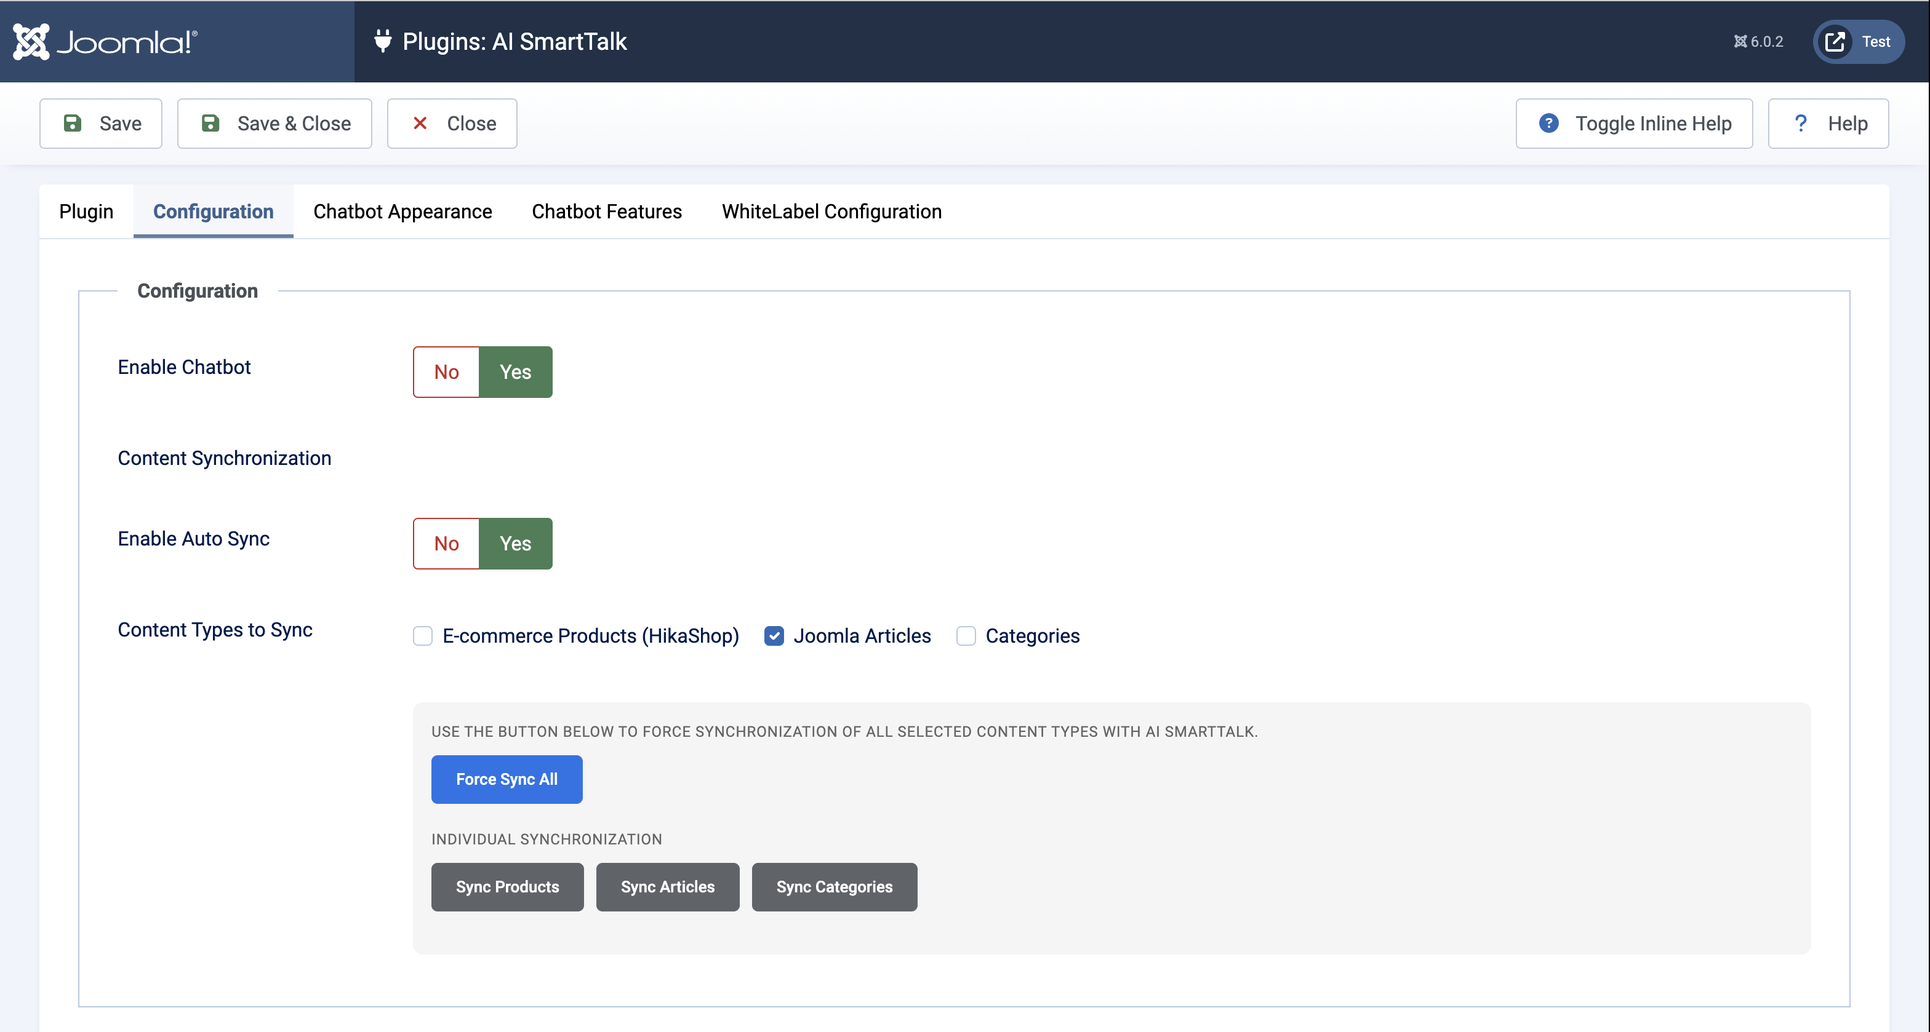Uncheck the Joomla Articles checkbox

point(774,636)
